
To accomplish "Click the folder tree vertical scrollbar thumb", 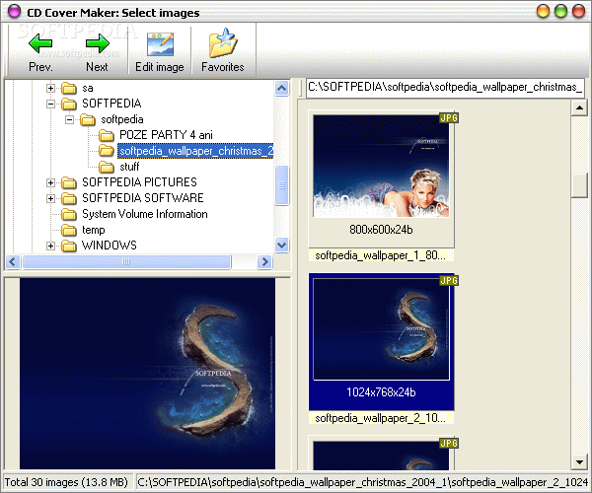I will 281,185.
